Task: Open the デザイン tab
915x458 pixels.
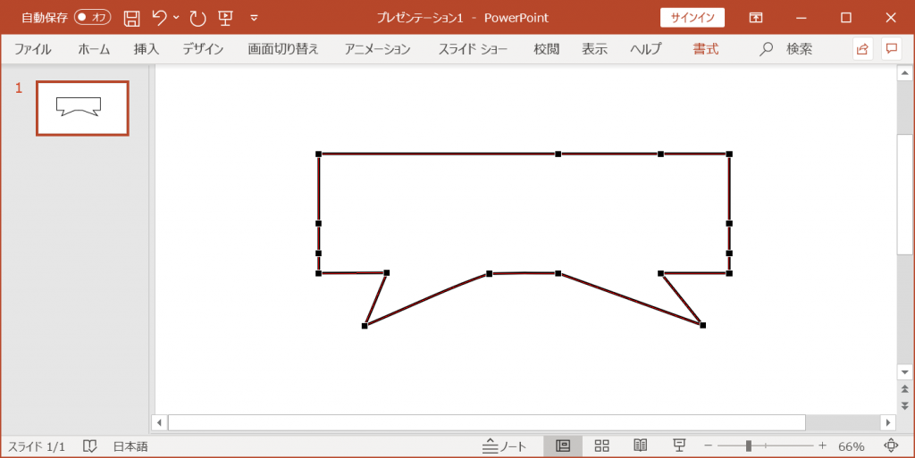Action: click(x=203, y=49)
